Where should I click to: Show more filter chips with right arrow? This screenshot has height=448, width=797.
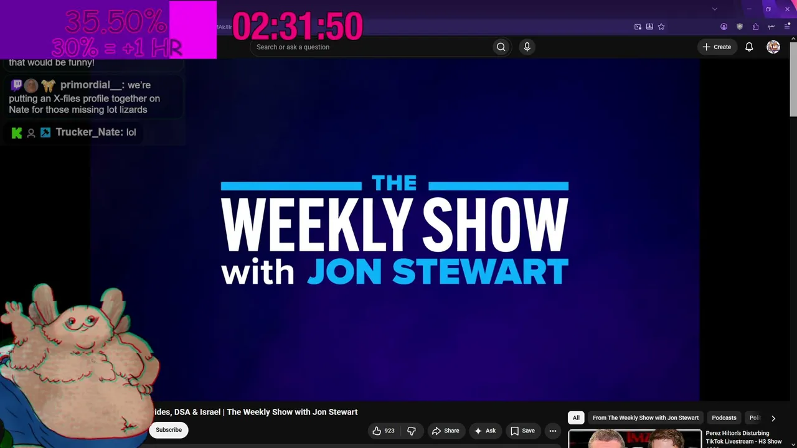click(773, 418)
